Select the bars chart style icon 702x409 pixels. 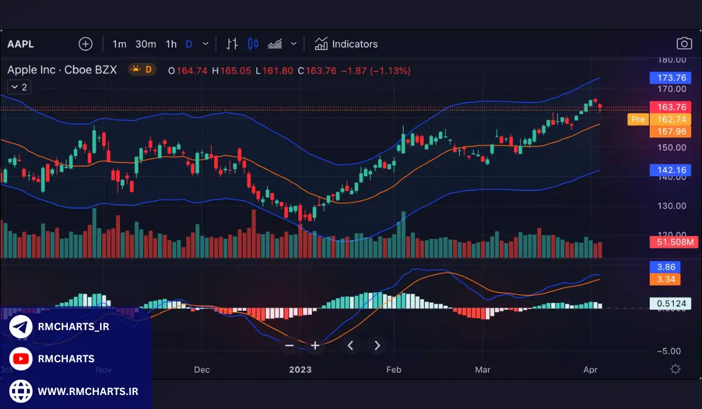[232, 44]
